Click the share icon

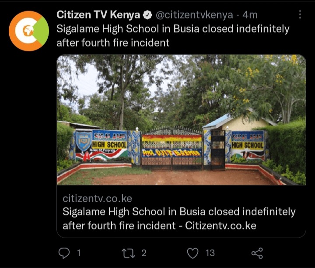257,253
